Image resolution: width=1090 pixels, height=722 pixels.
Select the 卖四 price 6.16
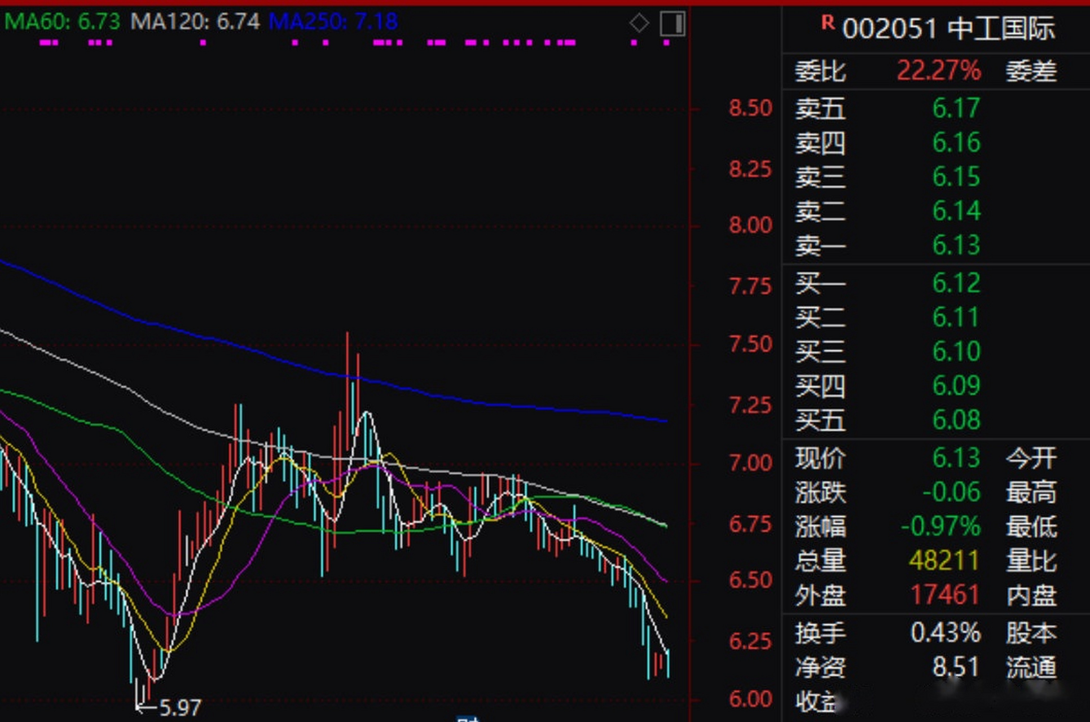click(x=956, y=143)
